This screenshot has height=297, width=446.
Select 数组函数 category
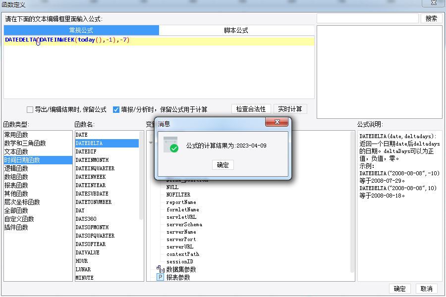point(38,177)
